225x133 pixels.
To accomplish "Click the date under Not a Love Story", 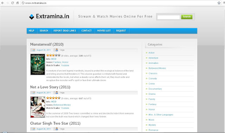I will coord(44,93).
